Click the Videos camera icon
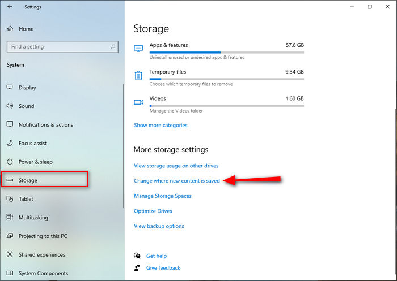 [138, 102]
